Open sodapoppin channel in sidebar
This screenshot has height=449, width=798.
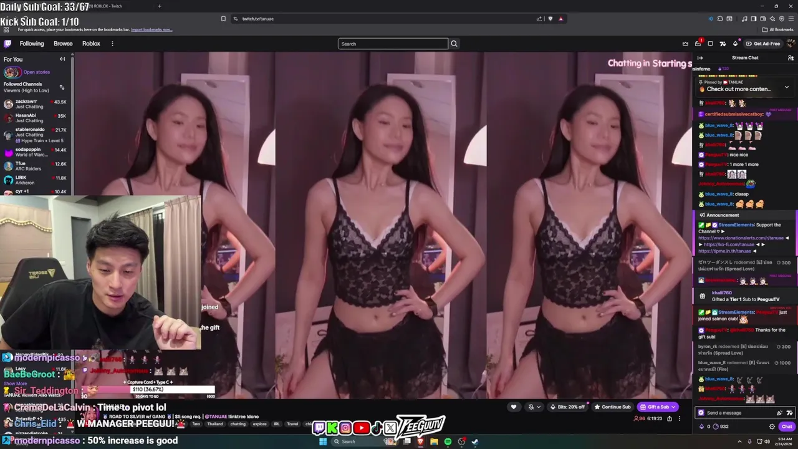[36, 152]
